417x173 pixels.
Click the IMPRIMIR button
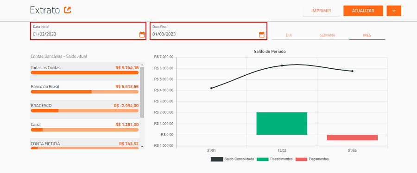click(321, 11)
